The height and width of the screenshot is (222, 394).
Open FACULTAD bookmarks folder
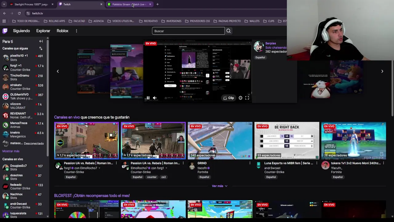pos(77,21)
